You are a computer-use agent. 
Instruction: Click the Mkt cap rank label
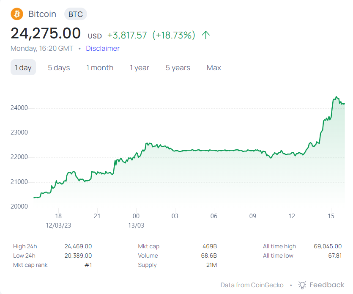[30, 265]
